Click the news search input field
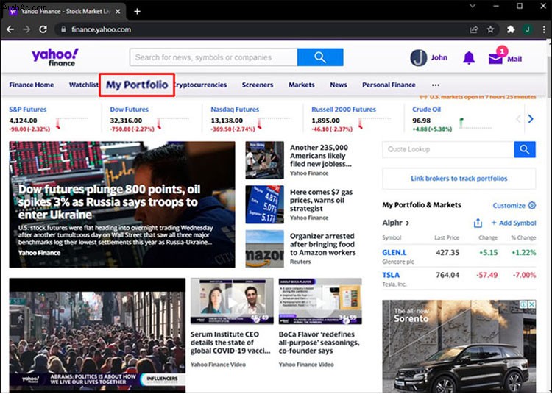The image size is (552, 394). pos(213,57)
